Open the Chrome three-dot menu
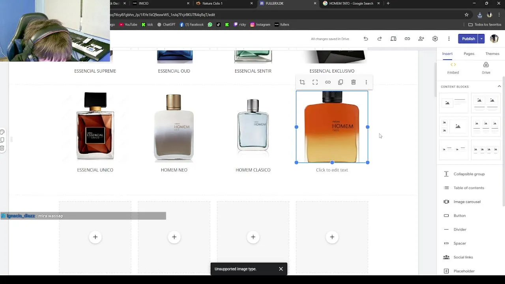Screen dimensions: 505x284 tap(499, 15)
